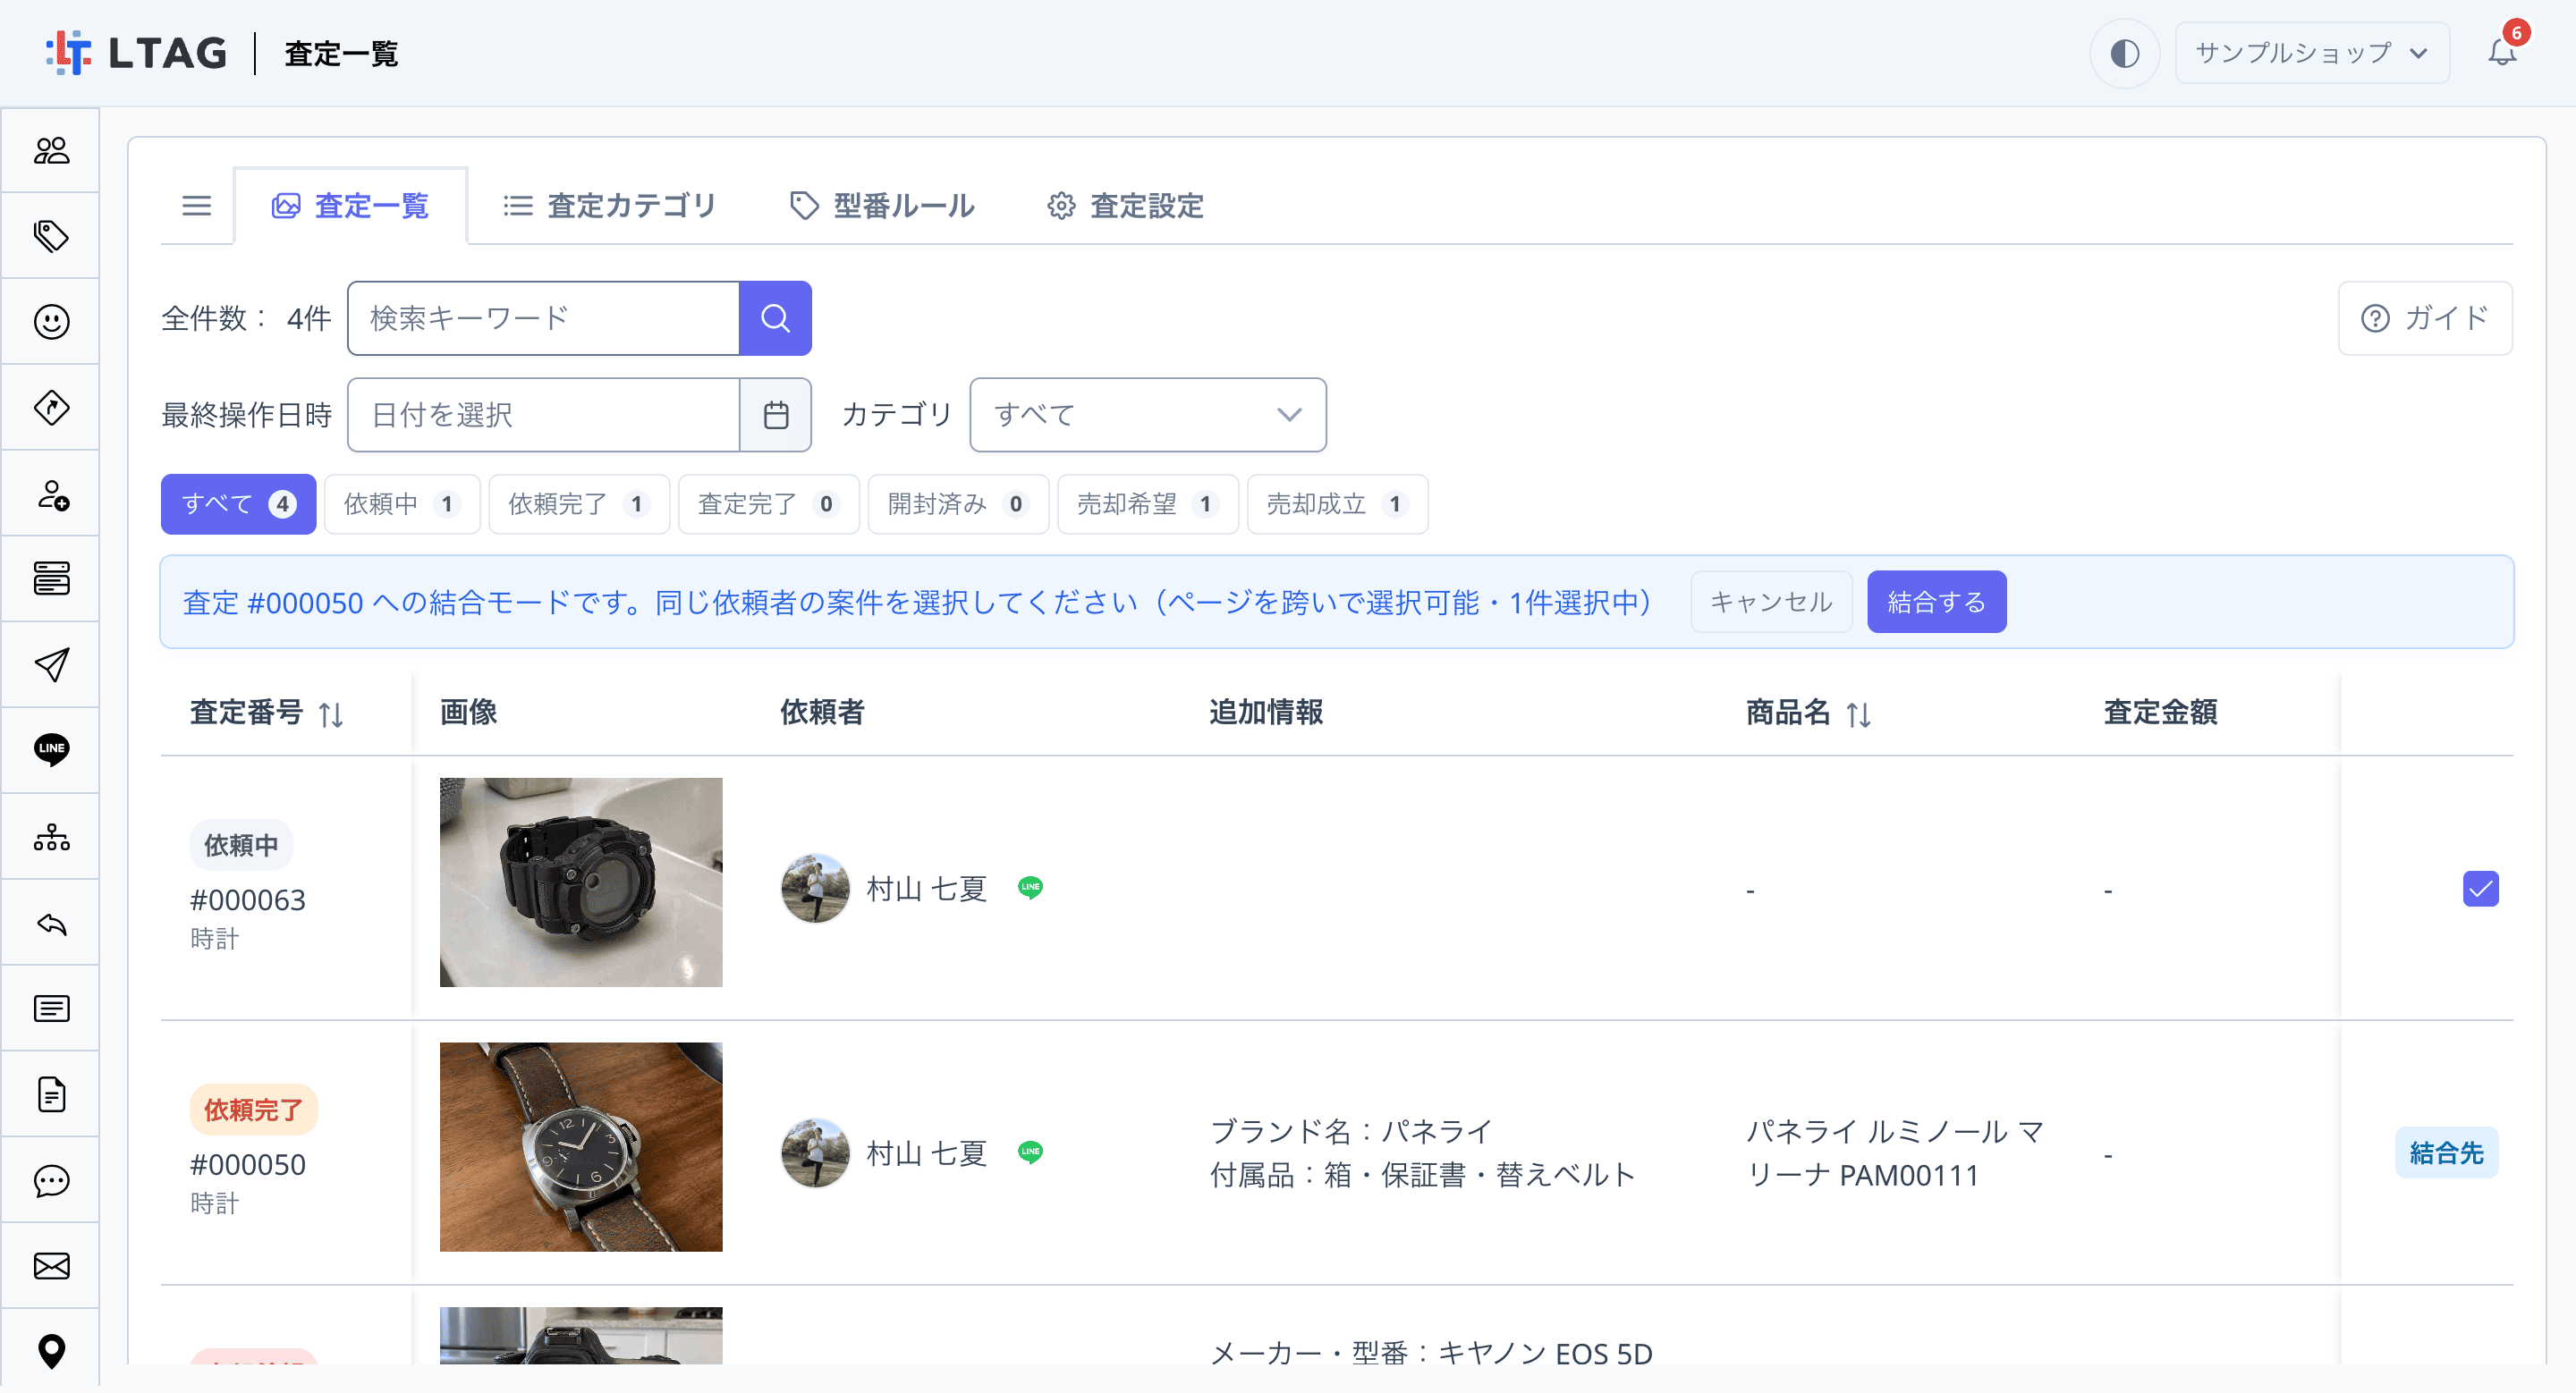The image size is (2576, 1393).
Task: Switch to 型番ルール tab
Action: click(x=882, y=206)
